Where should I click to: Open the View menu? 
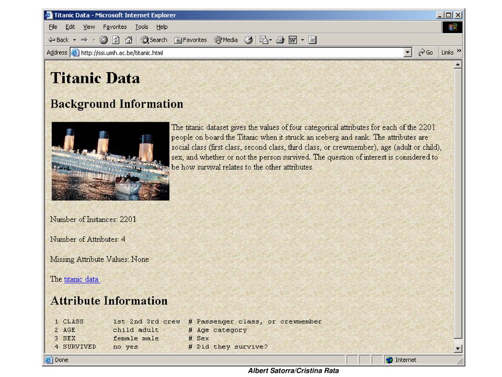click(x=89, y=27)
